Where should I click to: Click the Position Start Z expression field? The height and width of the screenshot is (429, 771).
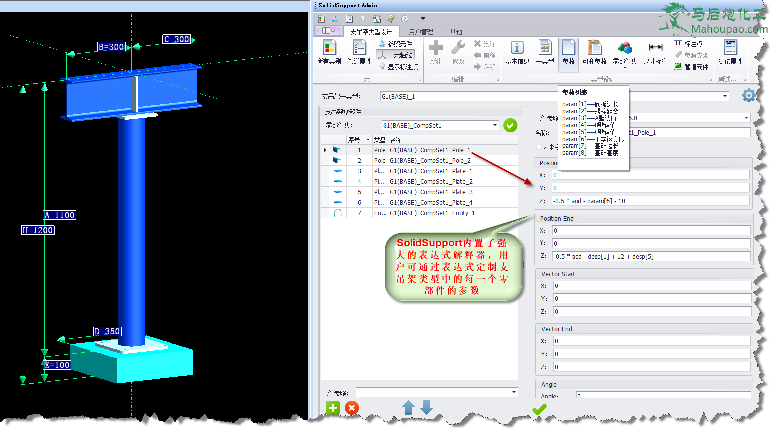(650, 201)
